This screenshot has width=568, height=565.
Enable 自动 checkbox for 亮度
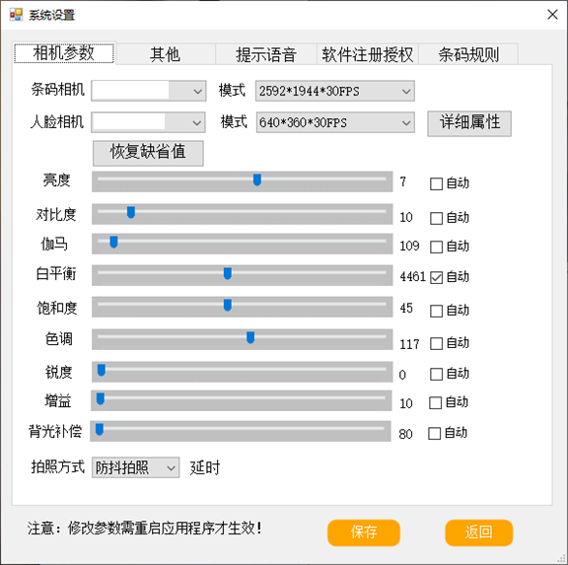click(436, 183)
